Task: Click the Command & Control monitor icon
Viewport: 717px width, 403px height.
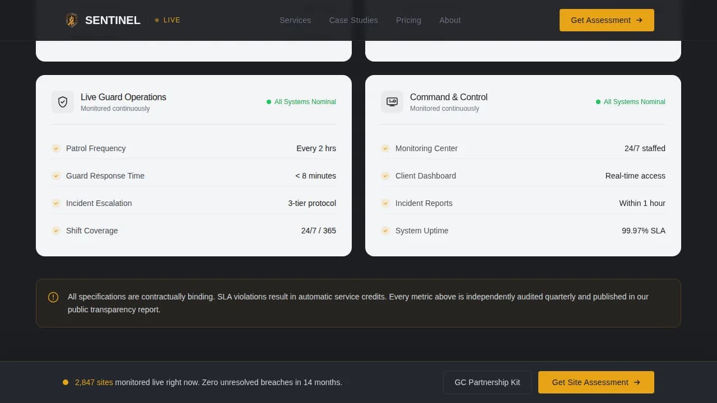Action: point(392,102)
